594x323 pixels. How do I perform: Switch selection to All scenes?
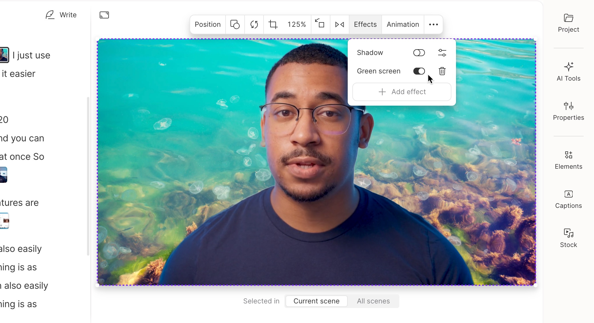tap(373, 301)
